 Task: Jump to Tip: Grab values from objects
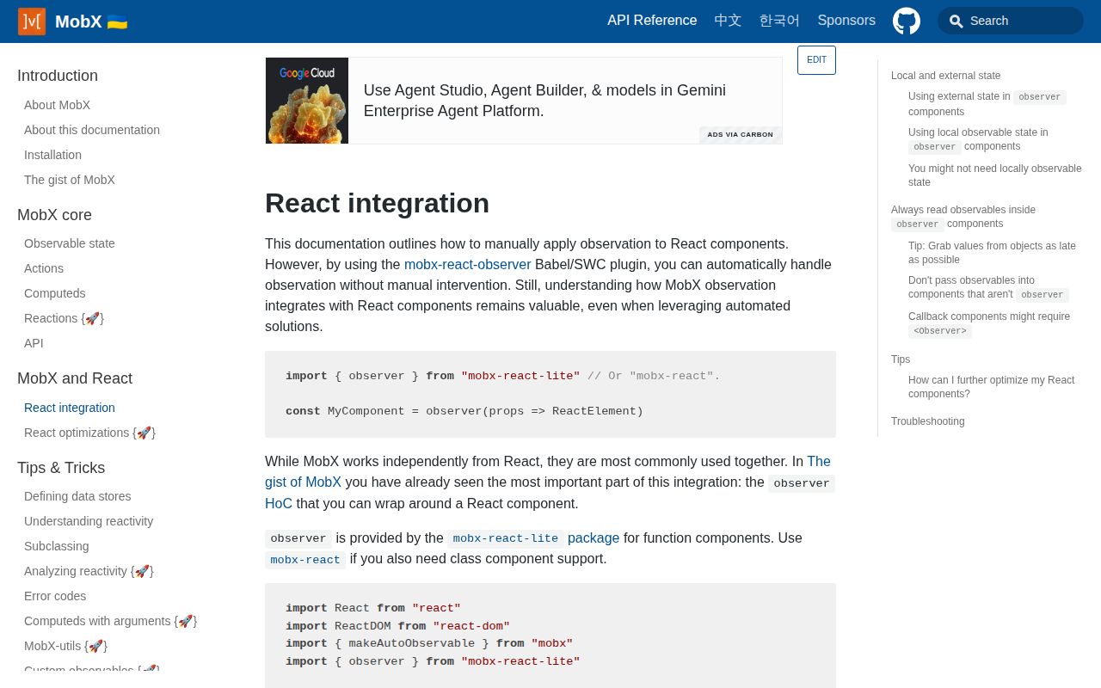(992, 253)
